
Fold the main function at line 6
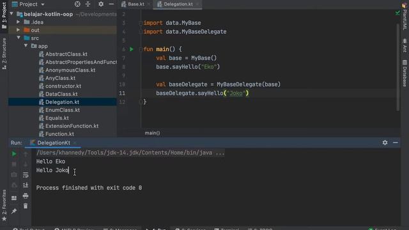(x=141, y=49)
